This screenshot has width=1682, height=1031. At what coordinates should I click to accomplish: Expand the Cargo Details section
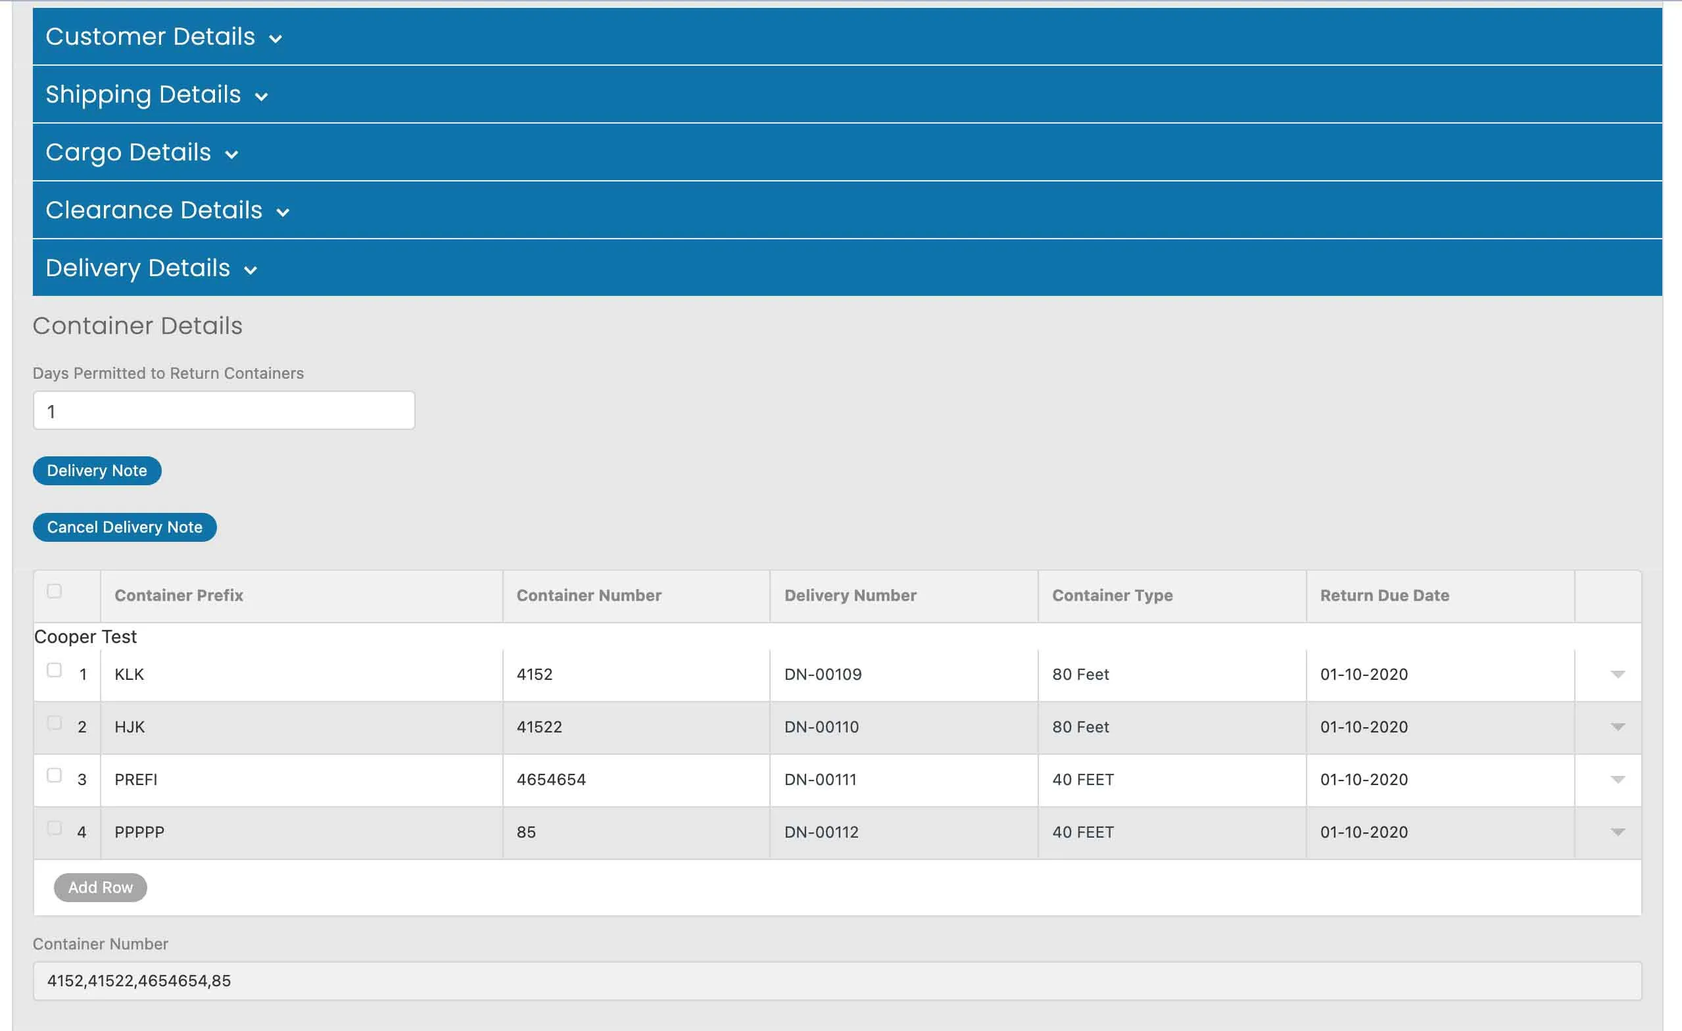(x=141, y=153)
